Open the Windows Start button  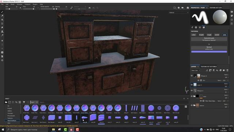pos(3,129)
